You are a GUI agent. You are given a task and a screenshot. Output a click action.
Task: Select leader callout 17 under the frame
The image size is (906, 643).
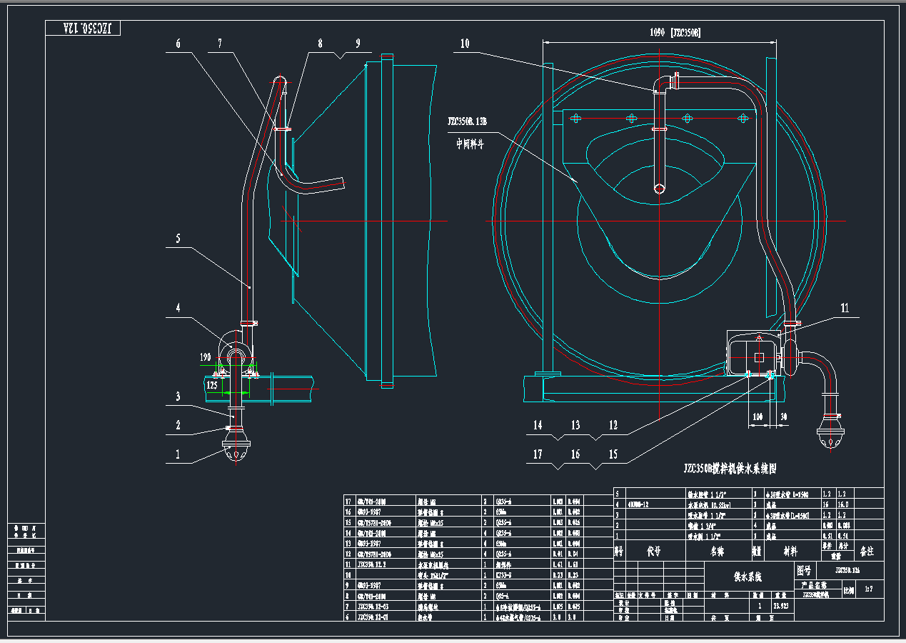(538, 454)
